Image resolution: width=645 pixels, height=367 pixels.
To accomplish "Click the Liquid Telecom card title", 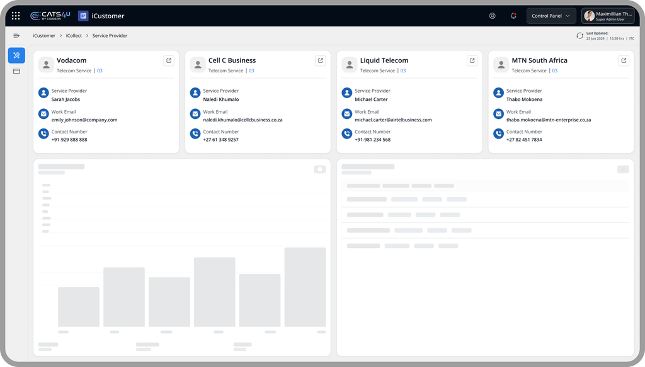I will (384, 60).
